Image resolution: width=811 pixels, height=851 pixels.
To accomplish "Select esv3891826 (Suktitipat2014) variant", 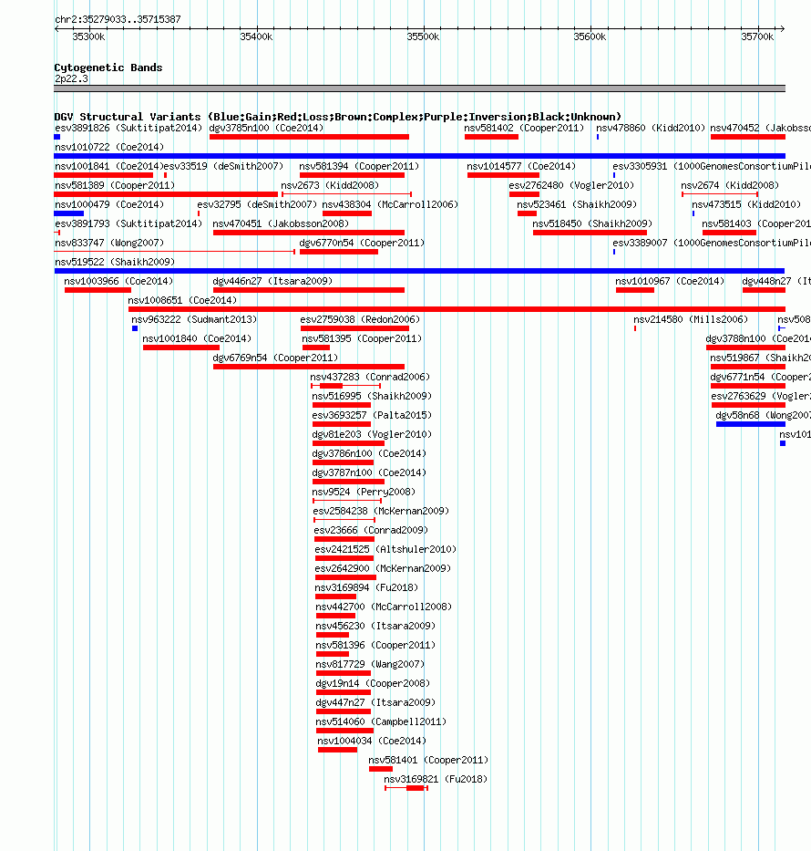I will pyautogui.click(x=128, y=128).
